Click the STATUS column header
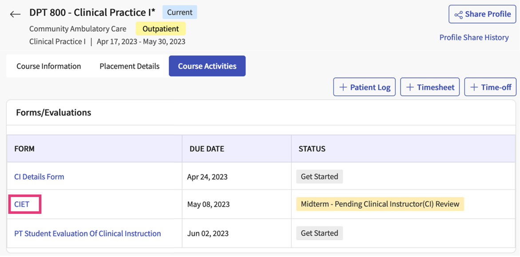This screenshot has width=520, height=257. point(312,149)
